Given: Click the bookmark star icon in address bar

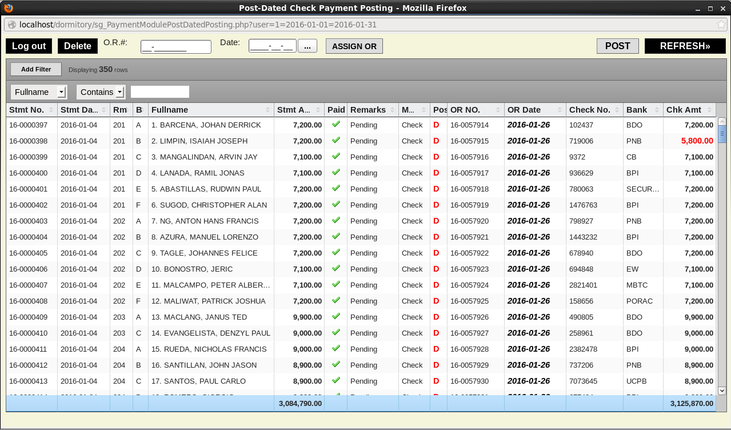Looking at the screenshot, I should pyautogui.click(x=722, y=25).
